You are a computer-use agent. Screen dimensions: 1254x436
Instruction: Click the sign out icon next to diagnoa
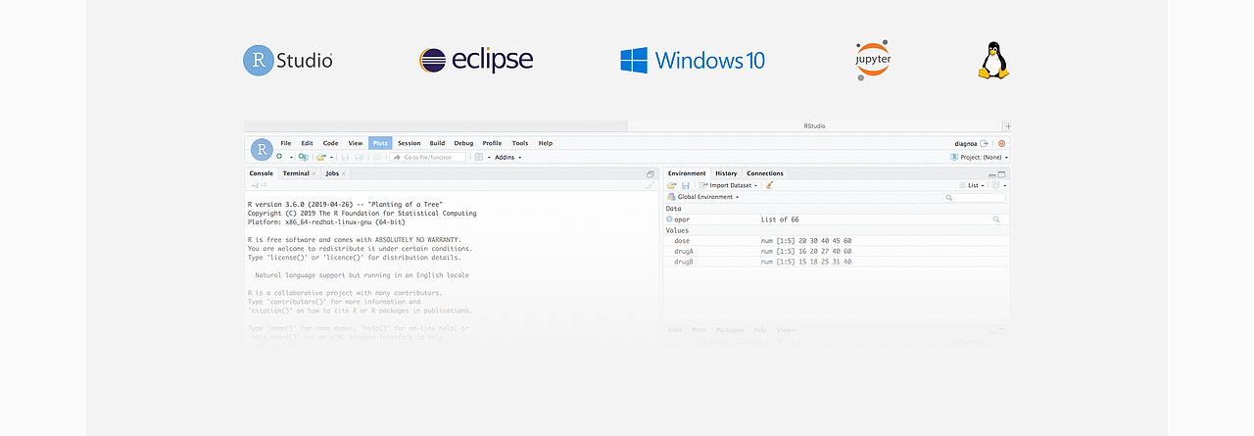click(x=984, y=143)
